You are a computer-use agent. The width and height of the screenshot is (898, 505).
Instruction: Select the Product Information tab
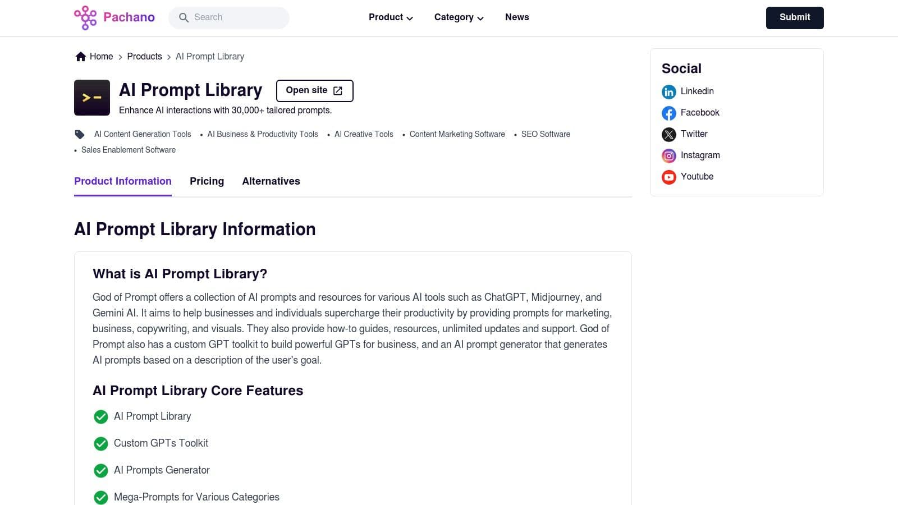(x=123, y=181)
